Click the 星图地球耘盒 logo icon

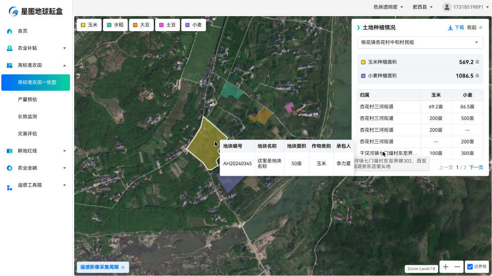pos(14,11)
